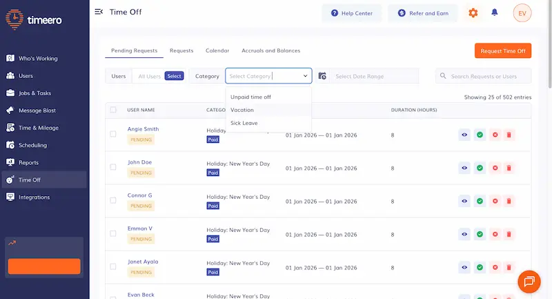Approve Janet Ayala's request
The height and width of the screenshot is (299, 552).
click(x=480, y=267)
